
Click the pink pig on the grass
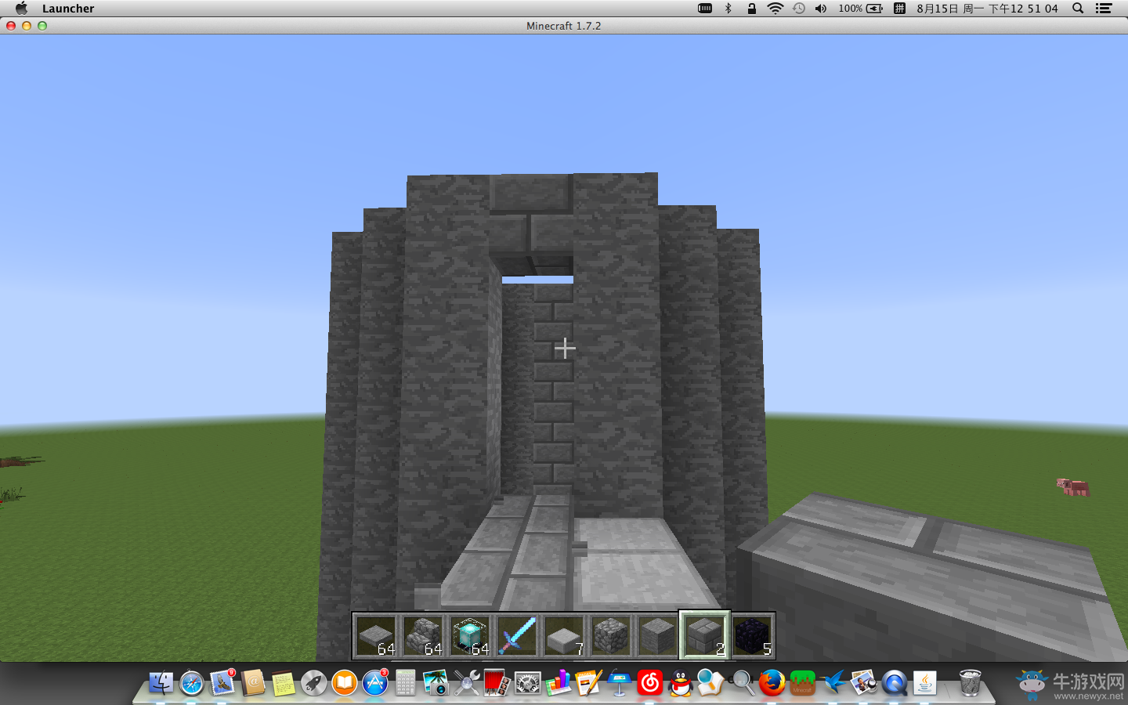click(1072, 486)
